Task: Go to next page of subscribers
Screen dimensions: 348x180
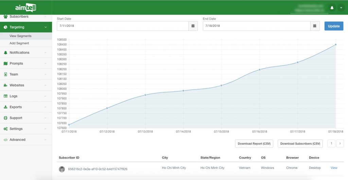Action: [x=340, y=144]
